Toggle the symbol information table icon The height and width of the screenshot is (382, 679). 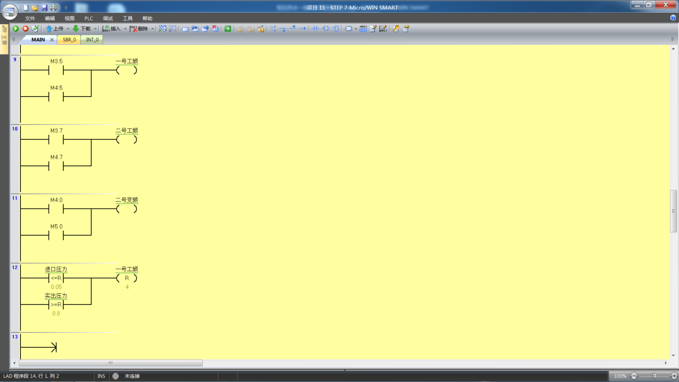[x=363, y=28]
